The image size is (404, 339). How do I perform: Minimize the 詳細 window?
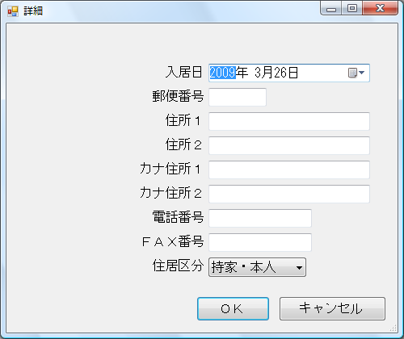[331, 9]
